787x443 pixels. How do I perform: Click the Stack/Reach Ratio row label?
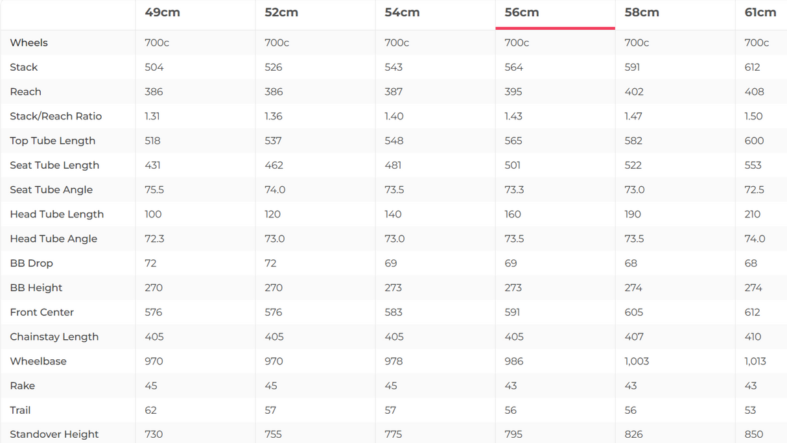pyautogui.click(x=56, y=116)
